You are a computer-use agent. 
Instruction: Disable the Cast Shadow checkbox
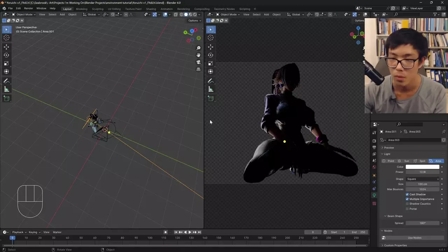click(x=407, y=194)
